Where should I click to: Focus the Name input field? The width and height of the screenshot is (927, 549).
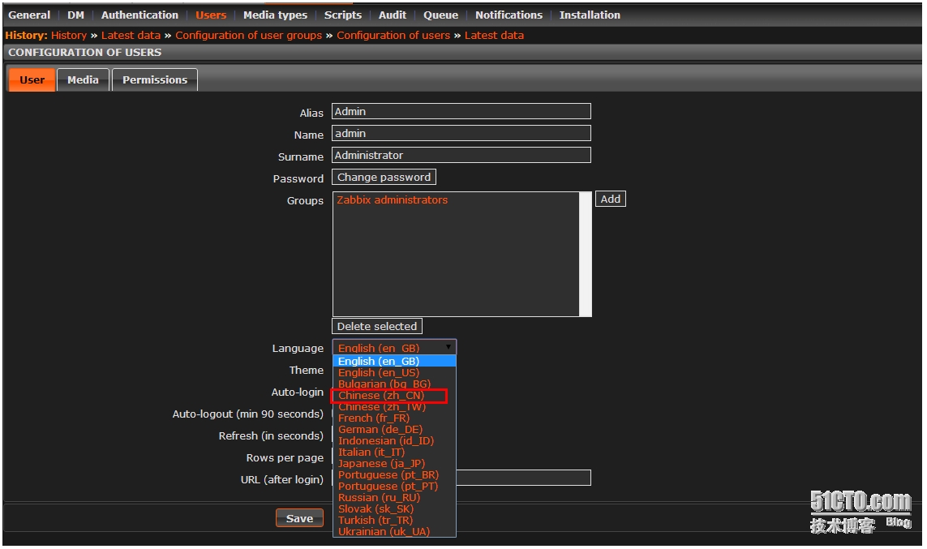tap(461, 133)
